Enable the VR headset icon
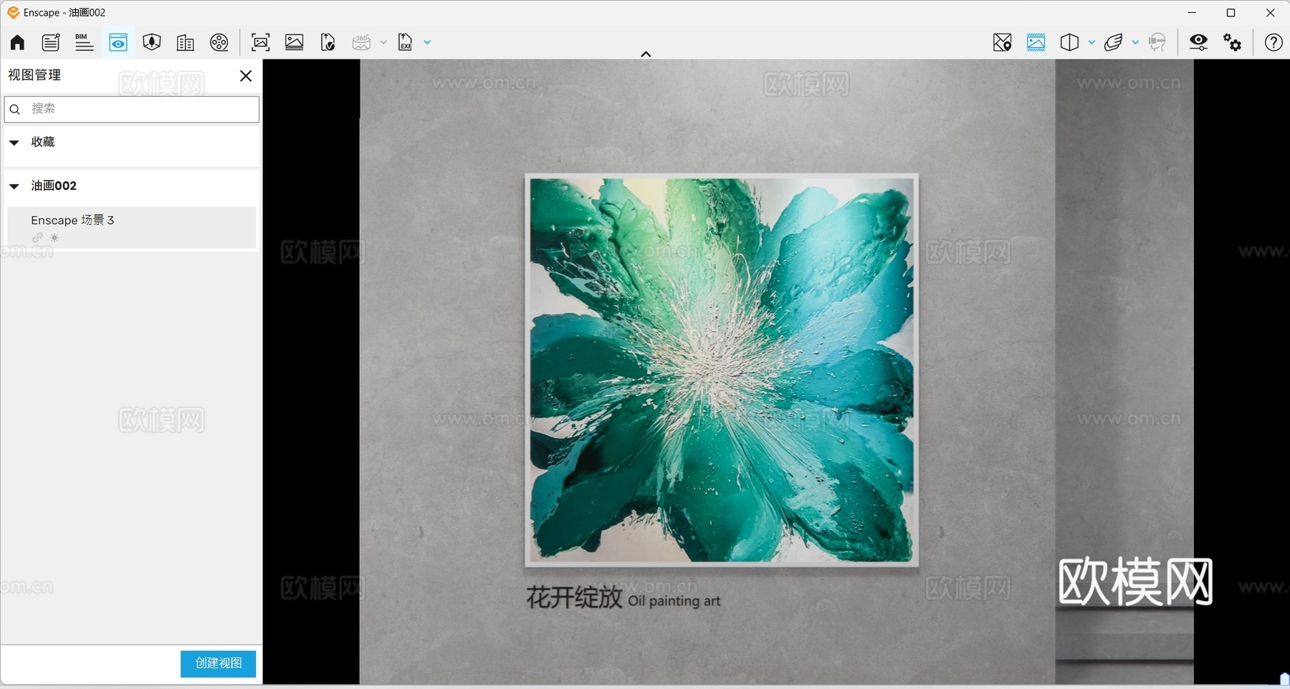This screenshot has height=689, width=1290. [x=1157, y=42]
